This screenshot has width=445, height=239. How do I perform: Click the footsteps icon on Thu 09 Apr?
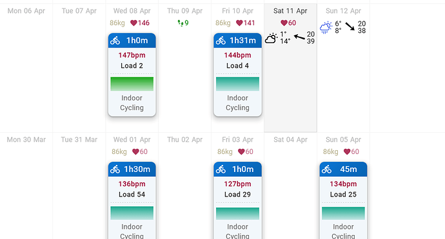(x=180, y=23)
